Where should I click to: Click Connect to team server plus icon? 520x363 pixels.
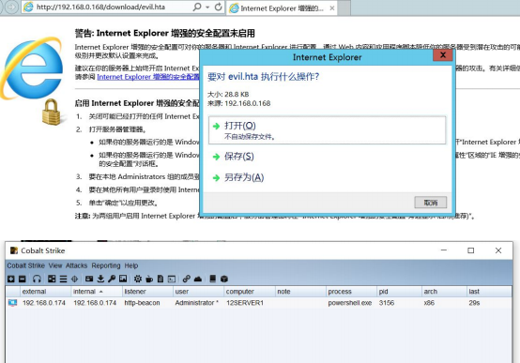click(x=11, y=279)
